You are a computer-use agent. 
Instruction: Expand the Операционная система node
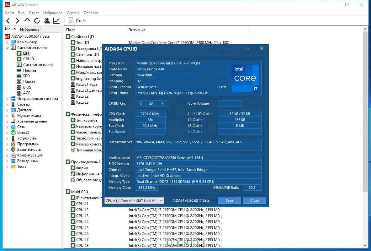tap(7, 99)
